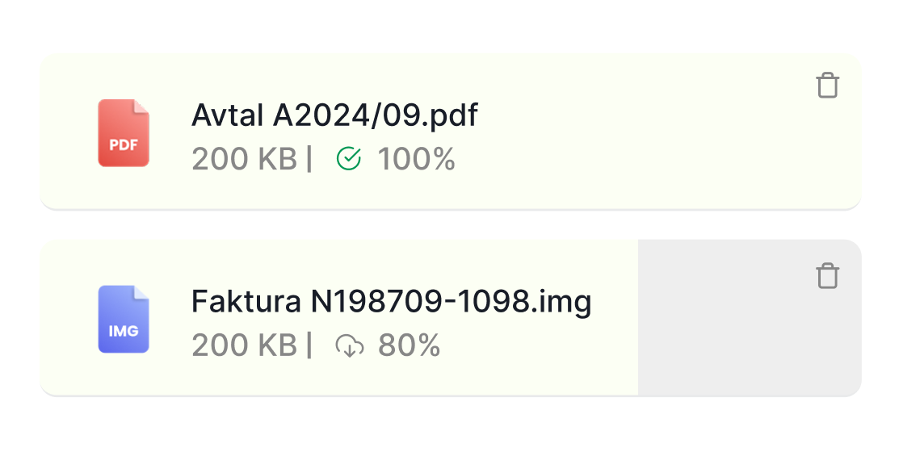Open the Avtal A2024/09.pdf file name
This screenshot has height=452, width=899.
[334, 116]
